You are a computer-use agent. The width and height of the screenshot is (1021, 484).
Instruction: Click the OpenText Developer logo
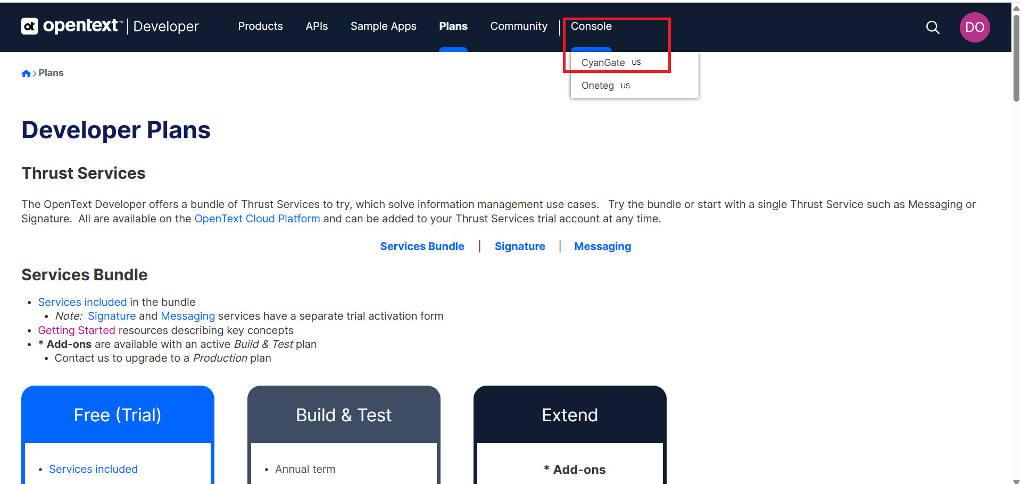[x=110, y=26]
